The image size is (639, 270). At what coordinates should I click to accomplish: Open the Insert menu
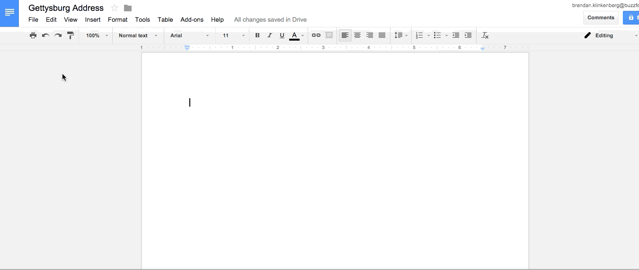pos(93,20)
